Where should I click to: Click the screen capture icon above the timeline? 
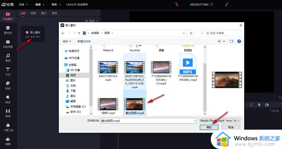[x=251, y=105]
